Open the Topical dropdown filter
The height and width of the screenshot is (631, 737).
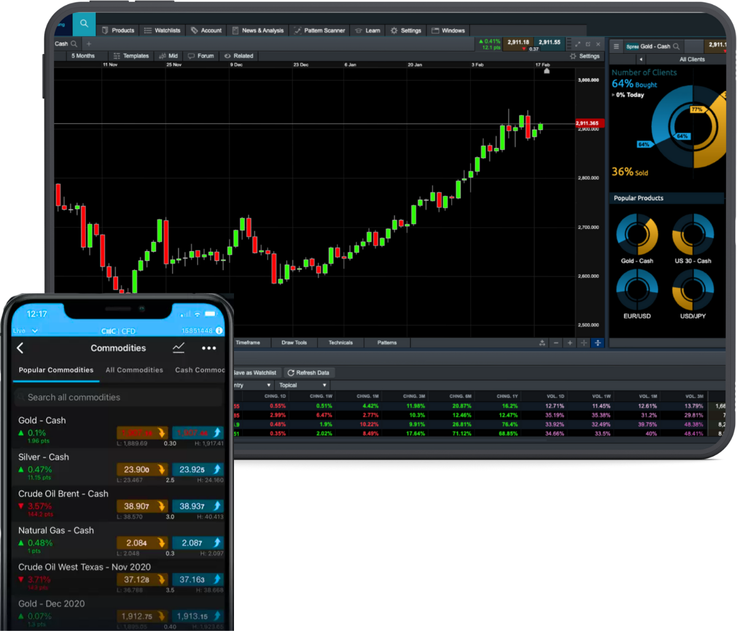(x=302, y=384)
